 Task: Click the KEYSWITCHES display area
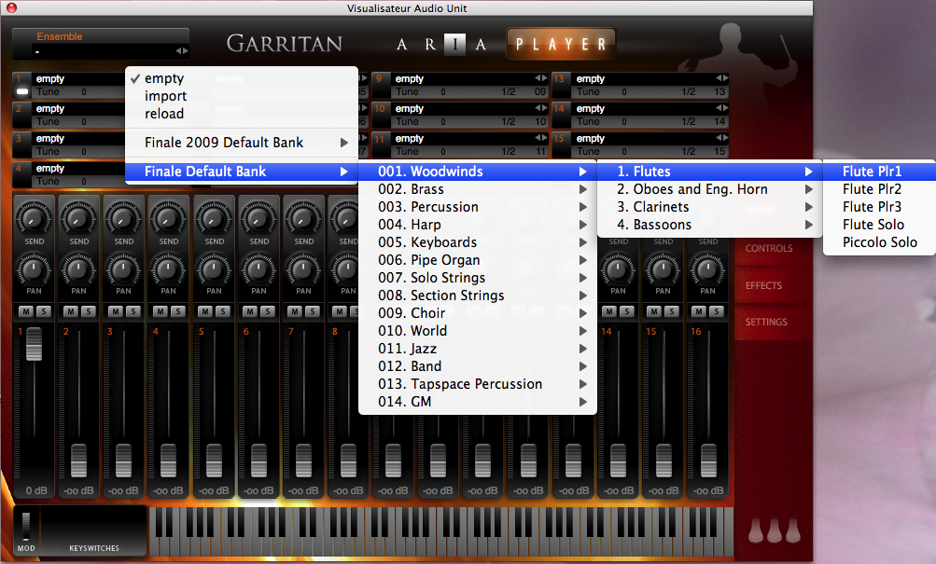click(x=94, y=530)
